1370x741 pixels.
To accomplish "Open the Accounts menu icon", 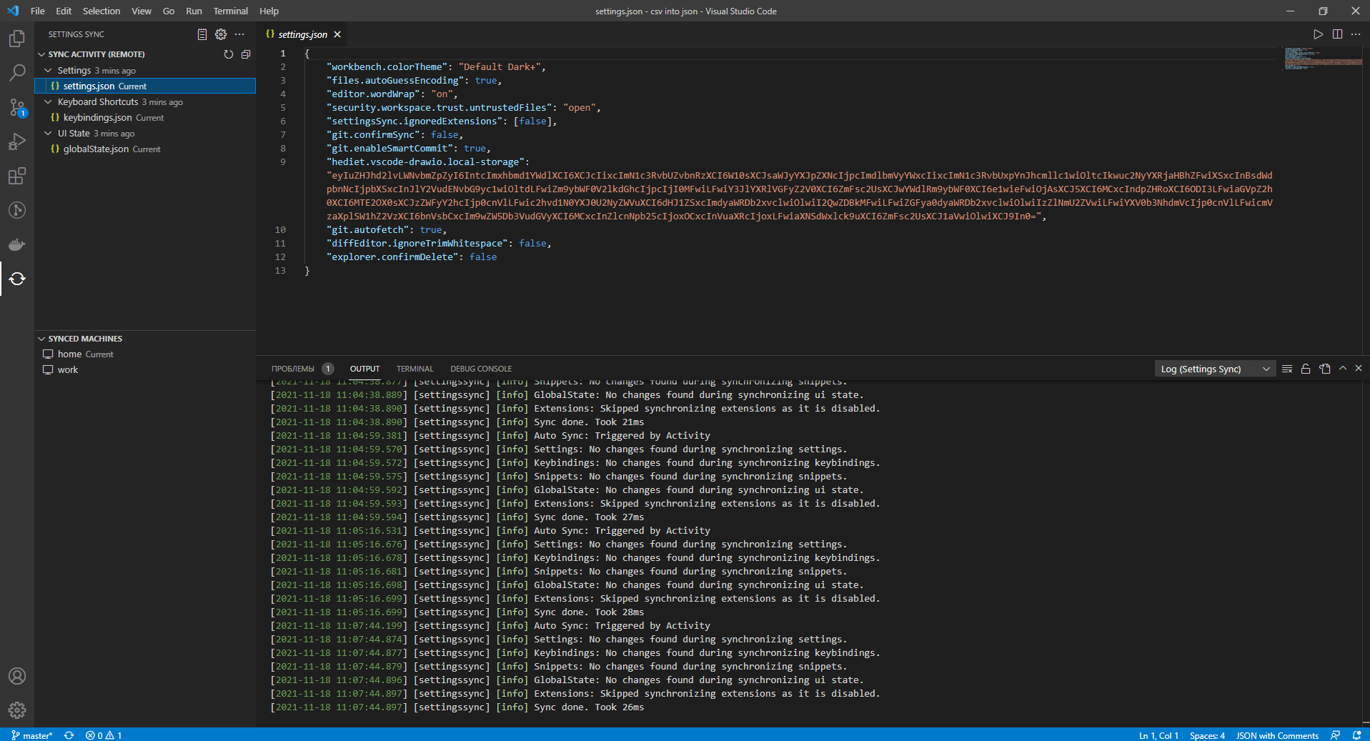I will tap(17, 676).
